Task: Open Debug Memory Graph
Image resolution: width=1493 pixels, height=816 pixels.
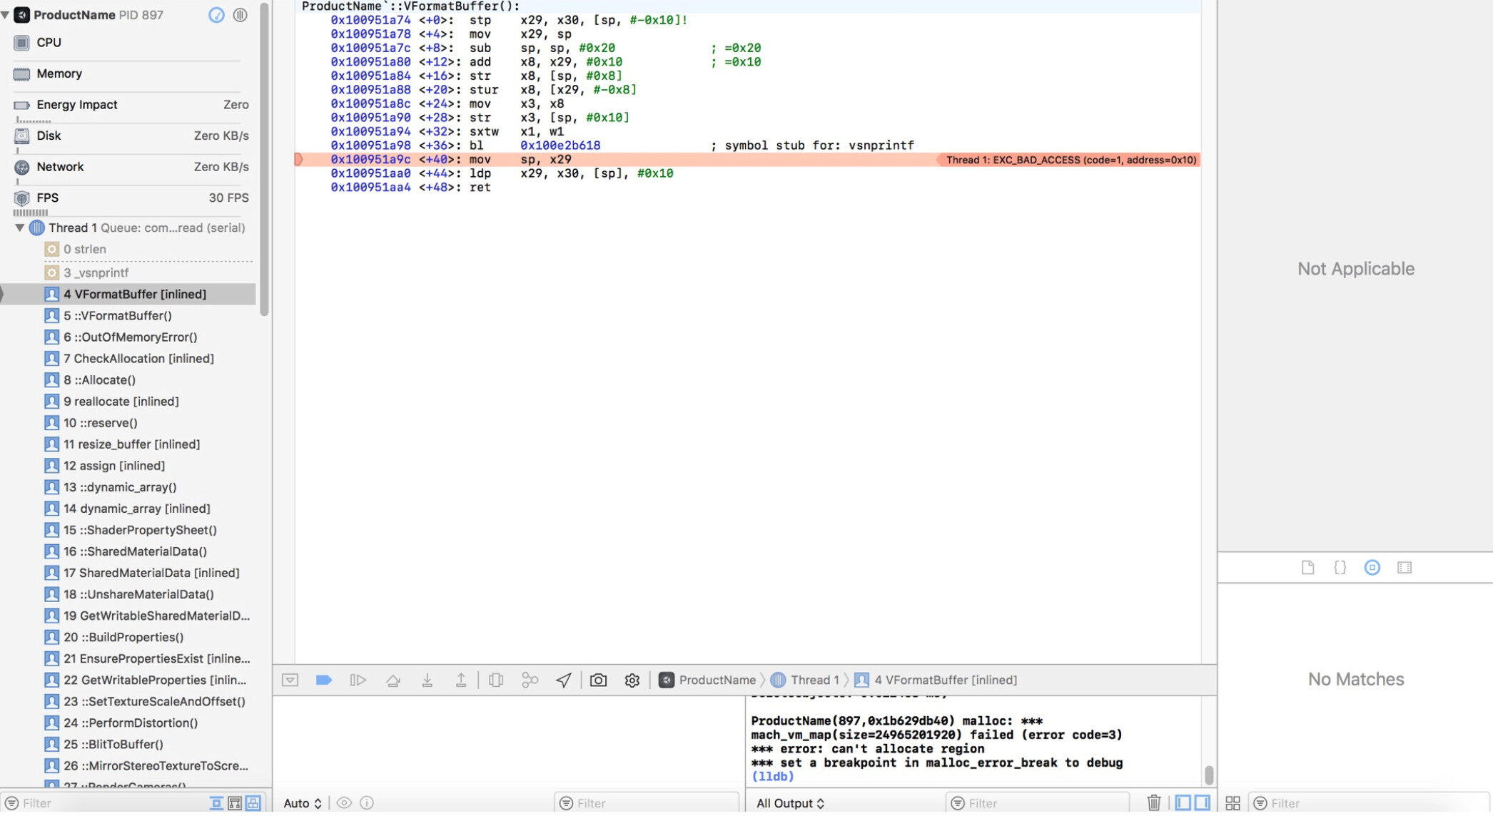Action: pos(530,680)
